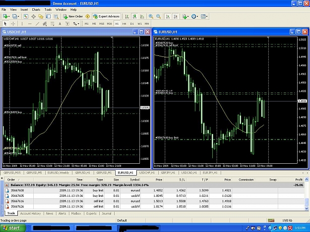Switch timeframe to M15
Viewport: 310px width, 232px height.
tap(102, 24)
